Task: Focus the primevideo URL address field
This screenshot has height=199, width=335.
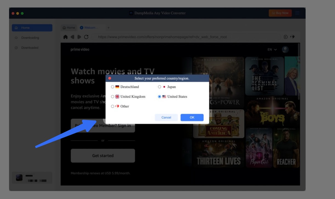Action: [x=187, y=37]
